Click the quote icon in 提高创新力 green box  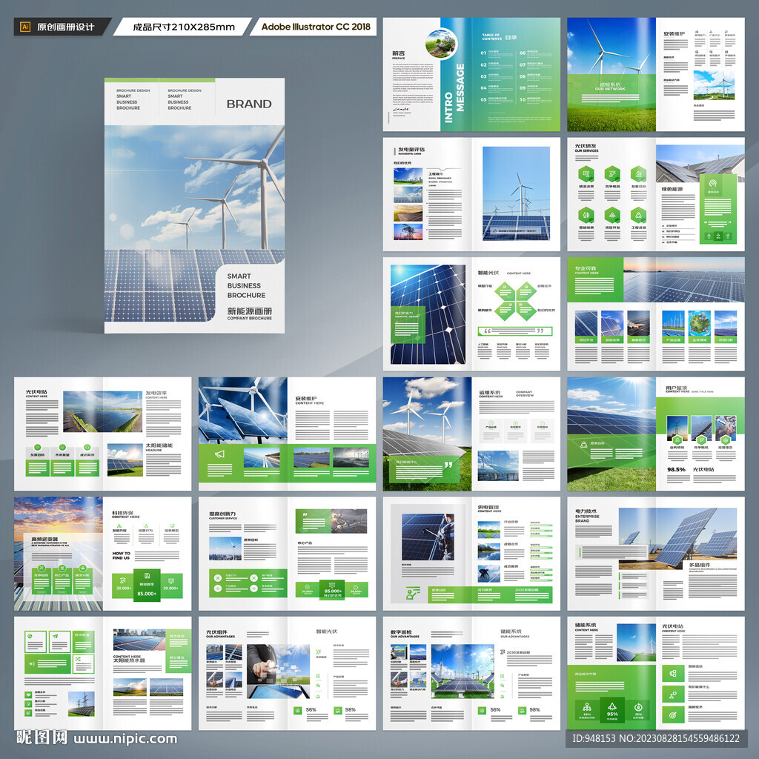coord(305,514)
